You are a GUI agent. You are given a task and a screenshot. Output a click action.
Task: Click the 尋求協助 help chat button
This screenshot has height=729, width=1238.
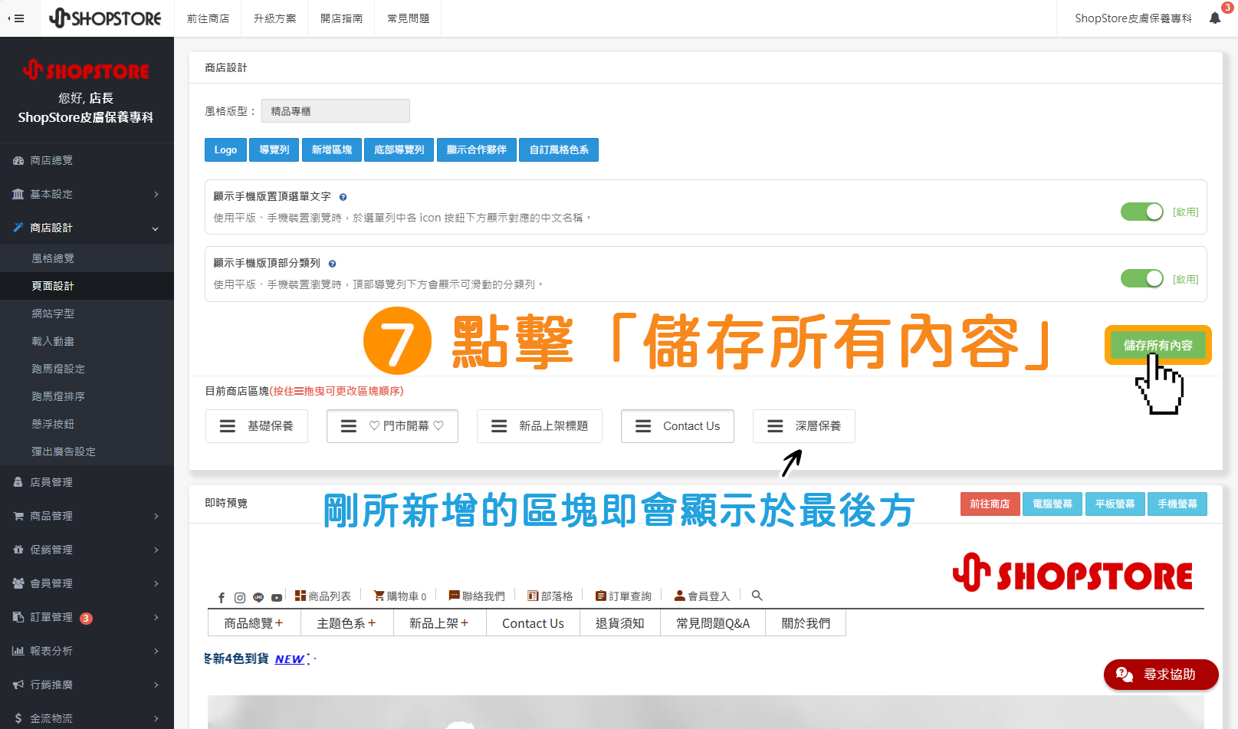click(1161, 675)
